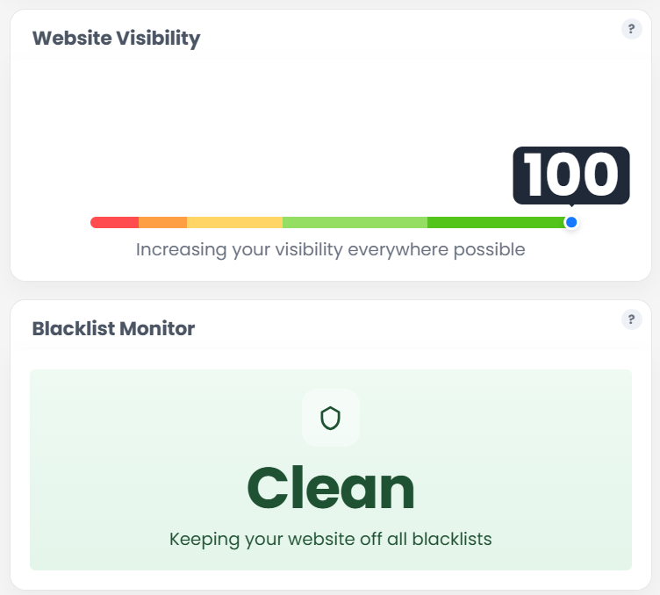
Task: Click Website Visibility help question mark icon
Action: (x=631, y=29)
